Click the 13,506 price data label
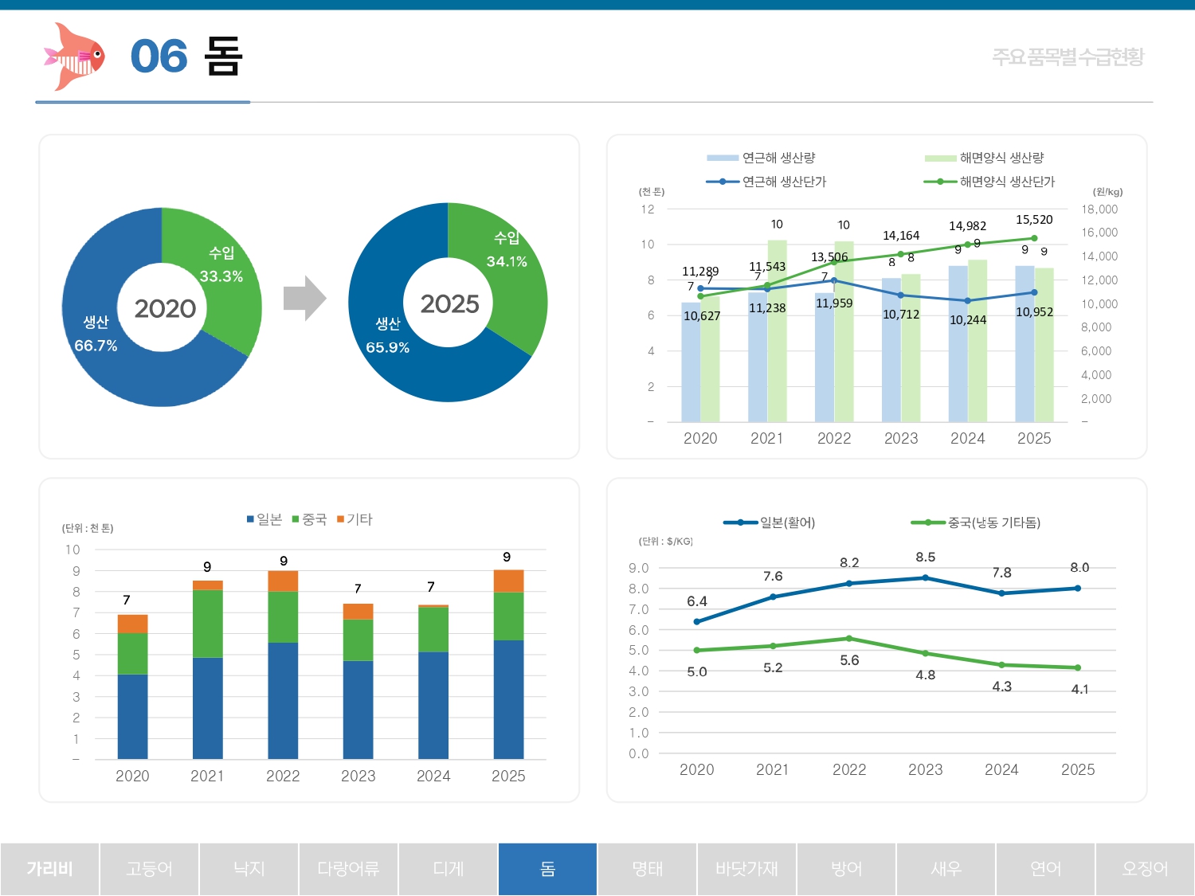This screenshot has height=896, width=1195. pos(829,257)
